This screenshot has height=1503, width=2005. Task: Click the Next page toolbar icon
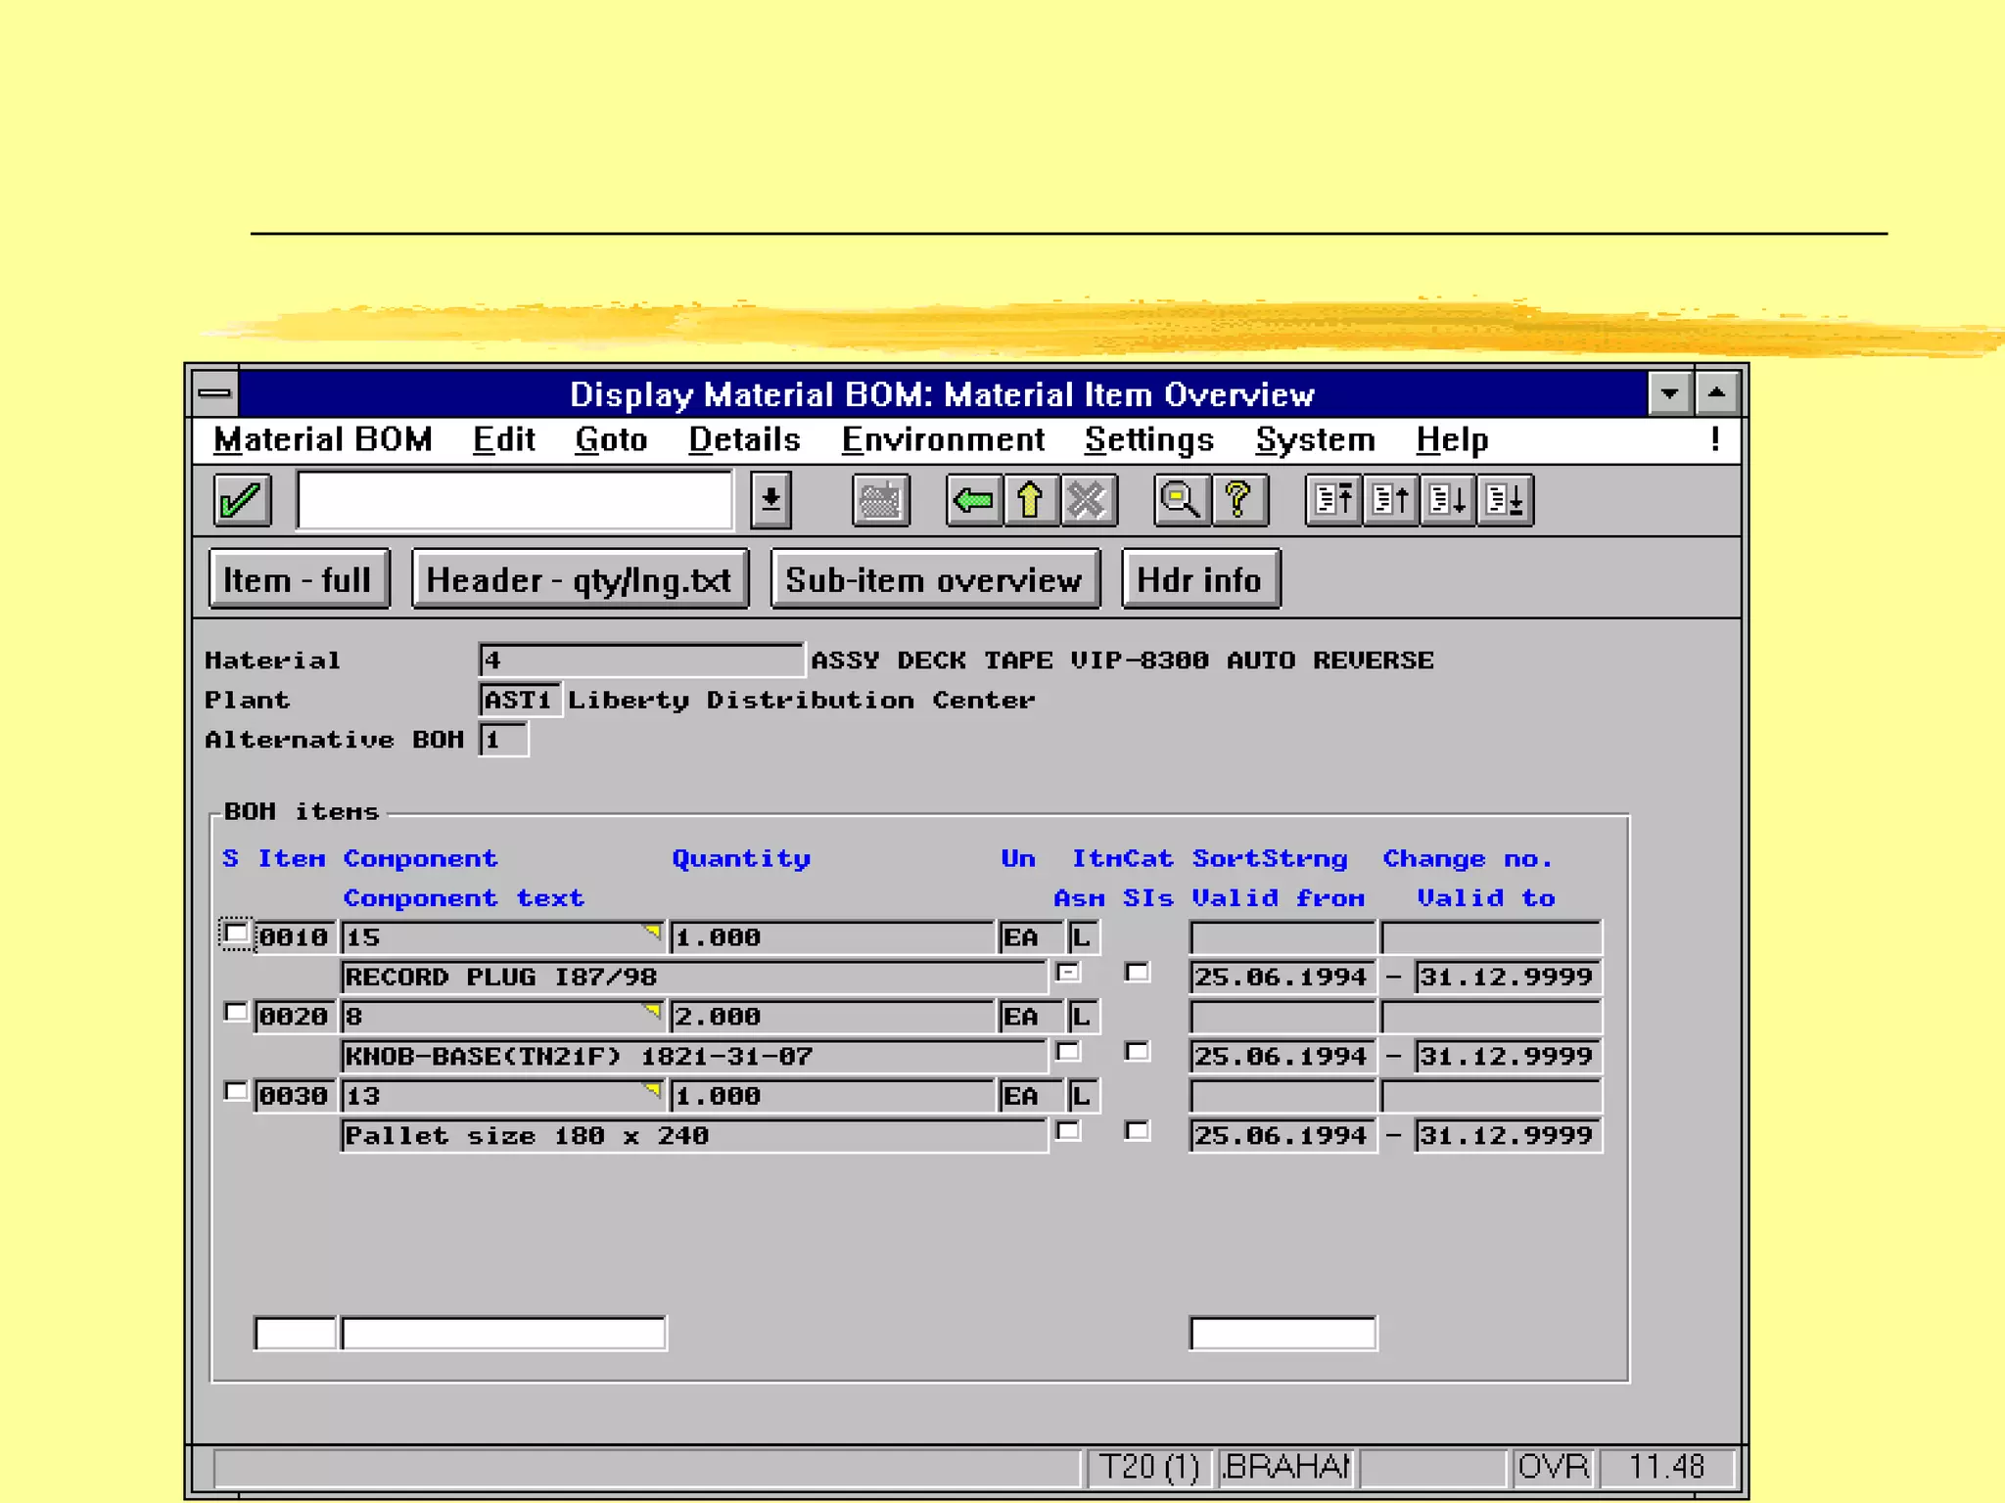(x=1448, y=500)
